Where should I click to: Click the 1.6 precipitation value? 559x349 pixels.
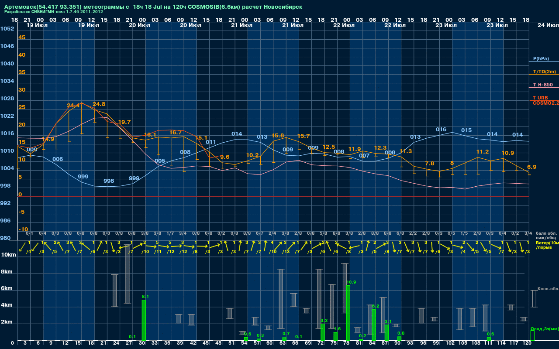tap(337, 329)
